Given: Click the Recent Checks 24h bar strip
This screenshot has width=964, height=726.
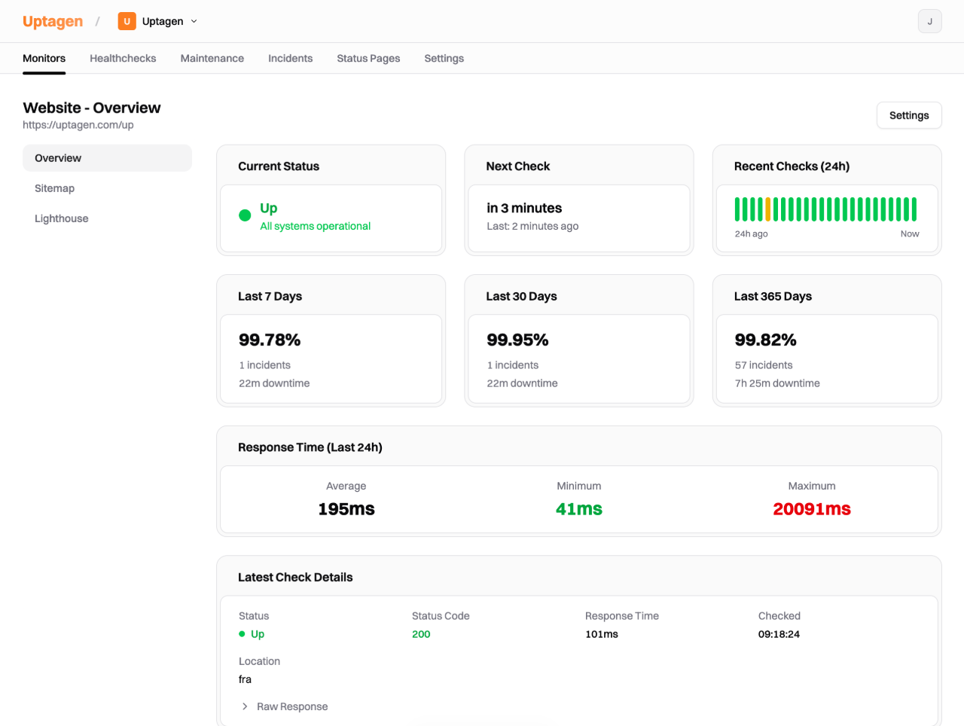Looking at the screenshot, I should (x=825, y=209).
